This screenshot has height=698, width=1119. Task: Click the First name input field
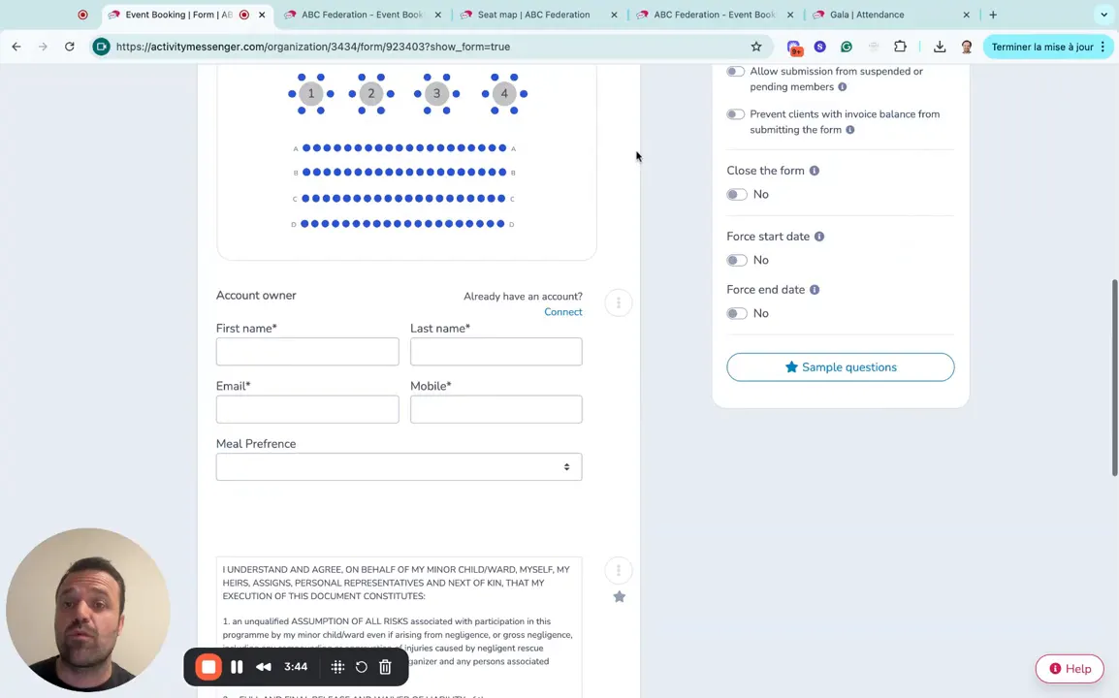click(307, 351)
